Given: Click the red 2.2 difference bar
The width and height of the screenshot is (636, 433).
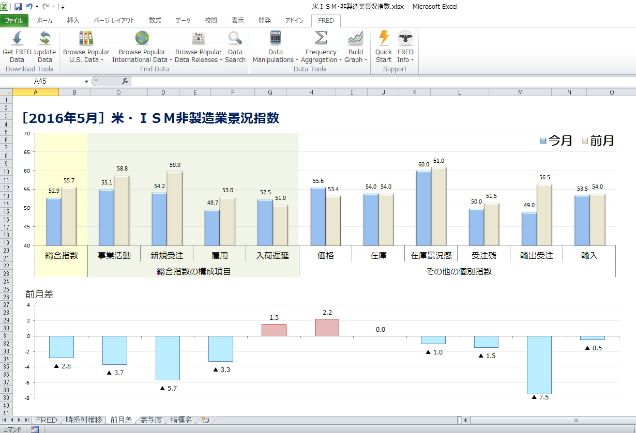Looking at the screenshot, I should 327,328.
